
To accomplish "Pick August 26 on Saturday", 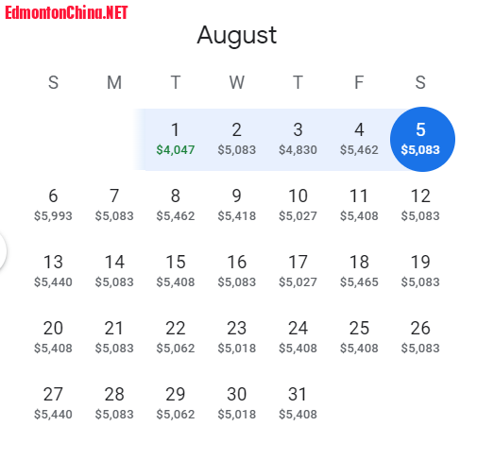I will pyautogui.click(x=420, y=337).
